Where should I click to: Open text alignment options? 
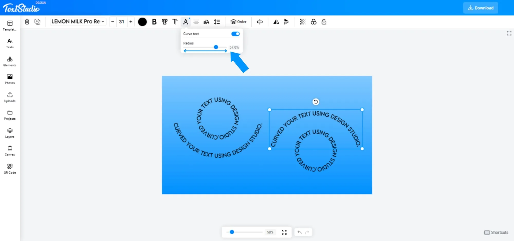pos(196,22)
